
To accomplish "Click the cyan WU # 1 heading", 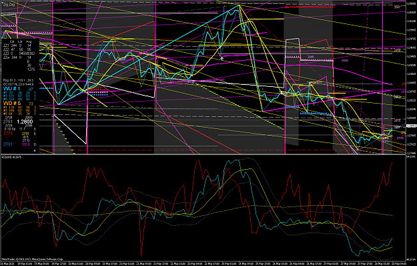I will [x=11, y=89].
